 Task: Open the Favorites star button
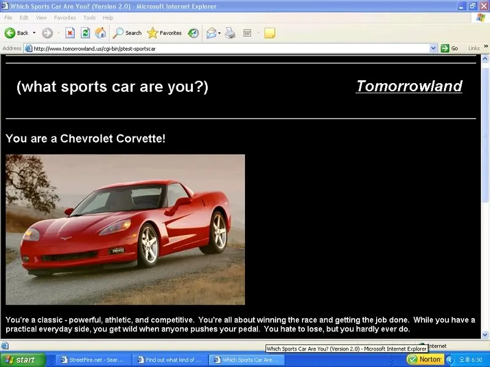(x=164, y=33)
